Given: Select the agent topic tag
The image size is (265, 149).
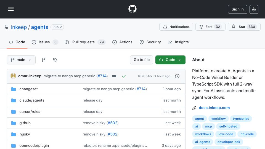Looking at the screenshot, I should 200,119.
